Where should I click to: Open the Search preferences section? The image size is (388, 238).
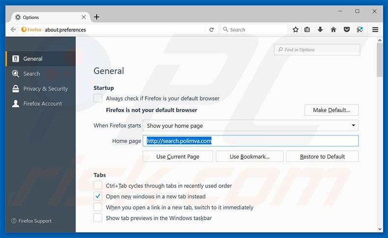coord(41,74)
